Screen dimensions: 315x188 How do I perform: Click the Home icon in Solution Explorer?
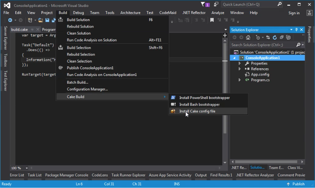pos(248,37)
